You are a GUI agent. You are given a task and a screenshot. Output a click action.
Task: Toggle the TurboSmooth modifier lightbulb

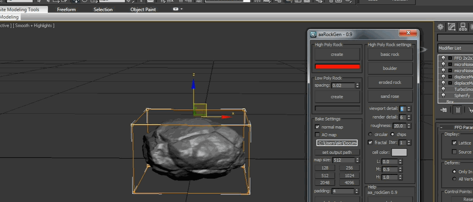(443, 89)
